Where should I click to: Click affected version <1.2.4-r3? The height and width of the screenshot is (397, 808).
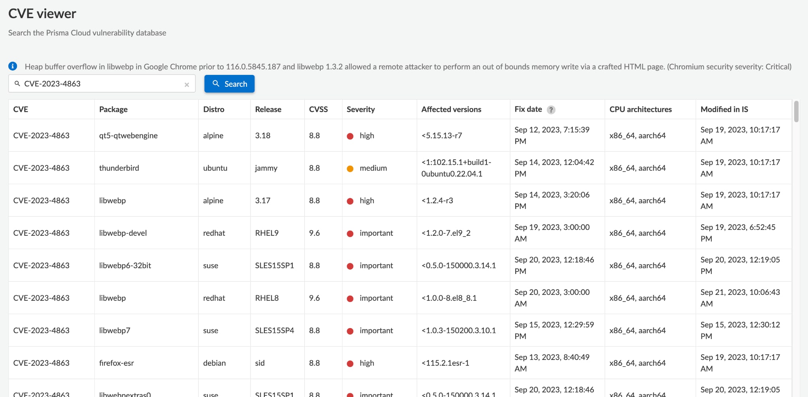437,201
